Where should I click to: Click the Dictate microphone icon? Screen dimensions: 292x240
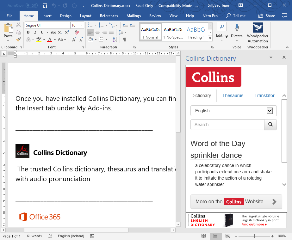(x=237, y=28)
